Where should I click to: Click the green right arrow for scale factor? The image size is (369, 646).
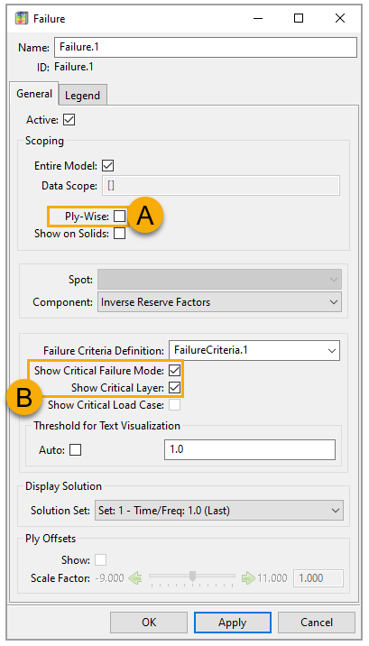pyautogui.click(x=249, y=578)
